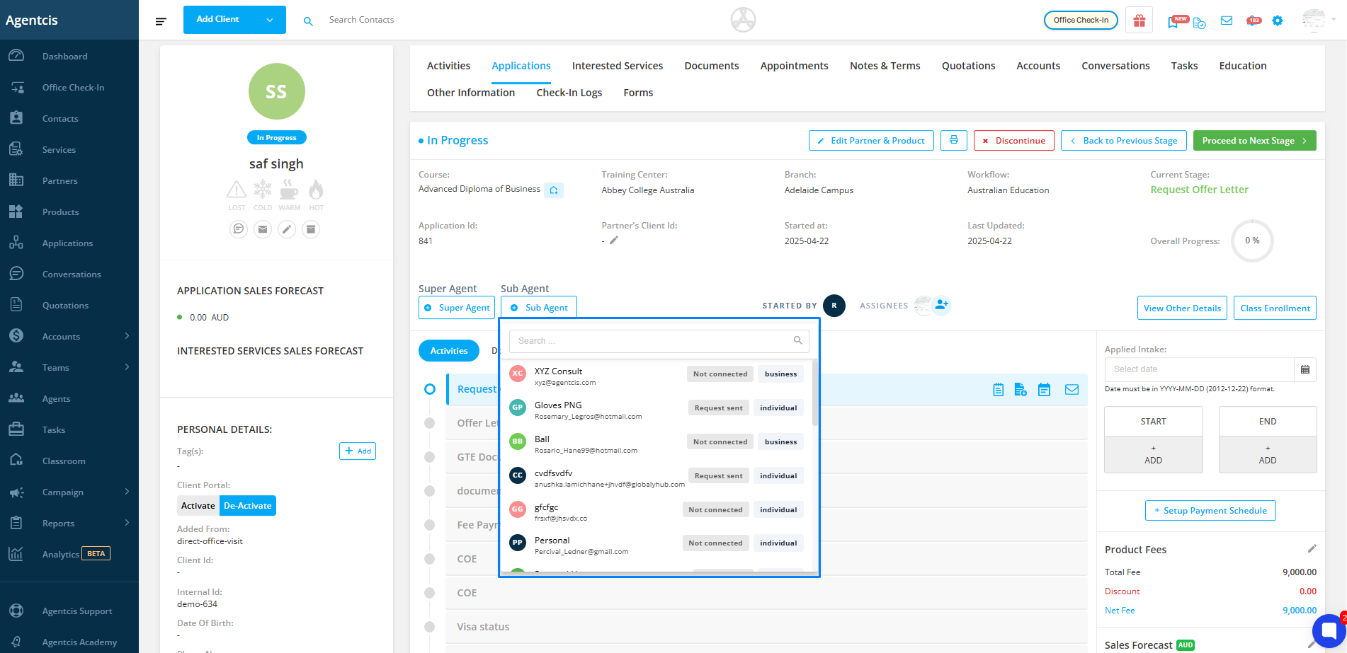The width and height of the screenshot is (1347, 653).
Task: Click Edit Partner & Product
Action: 871,140
